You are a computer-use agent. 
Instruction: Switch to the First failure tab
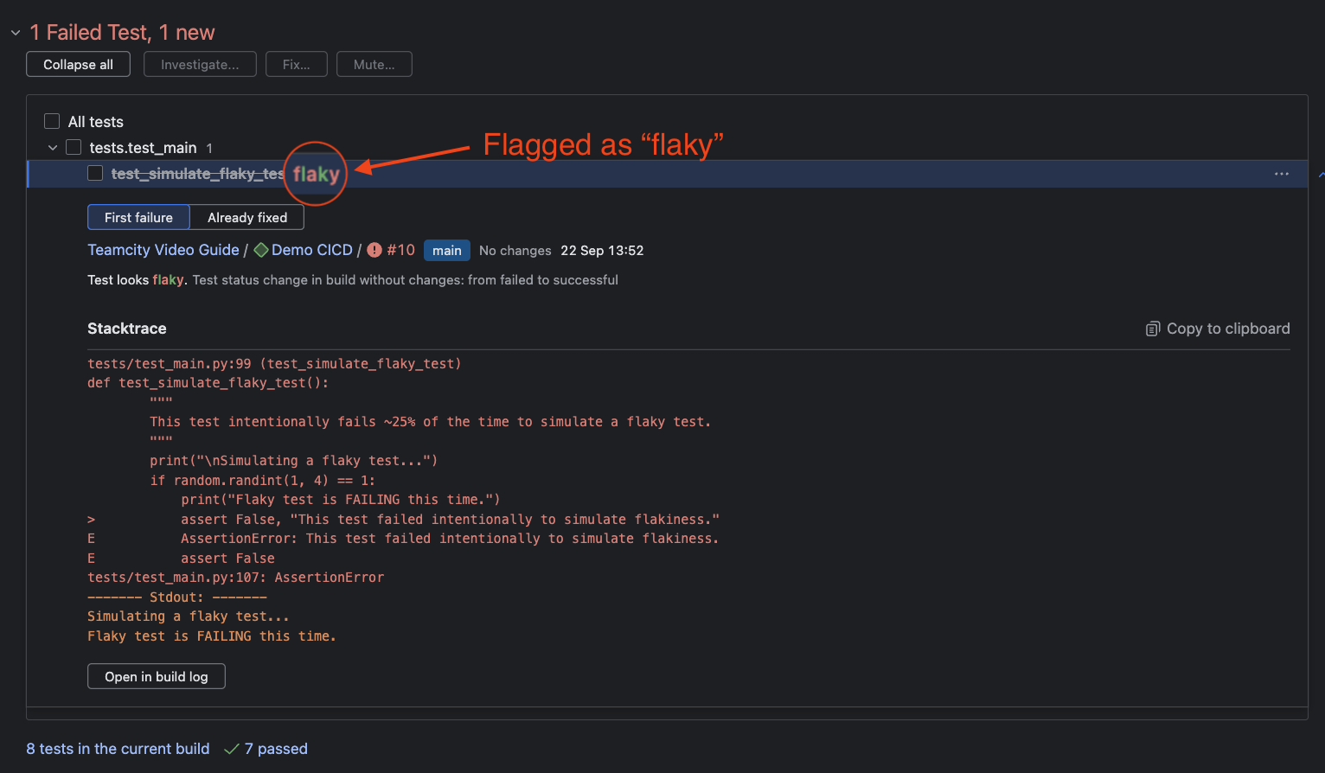pos(138,217)
